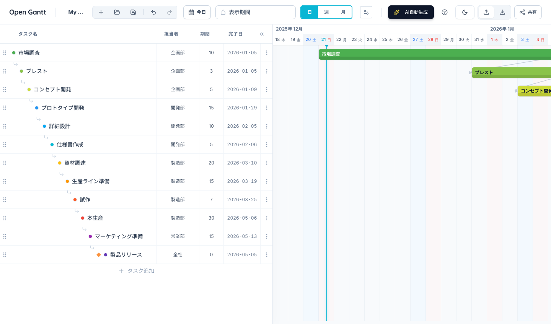Save the Gantt chart with the save icon
The height and width of the screenshot is (324, 551).
click(133, 12)
